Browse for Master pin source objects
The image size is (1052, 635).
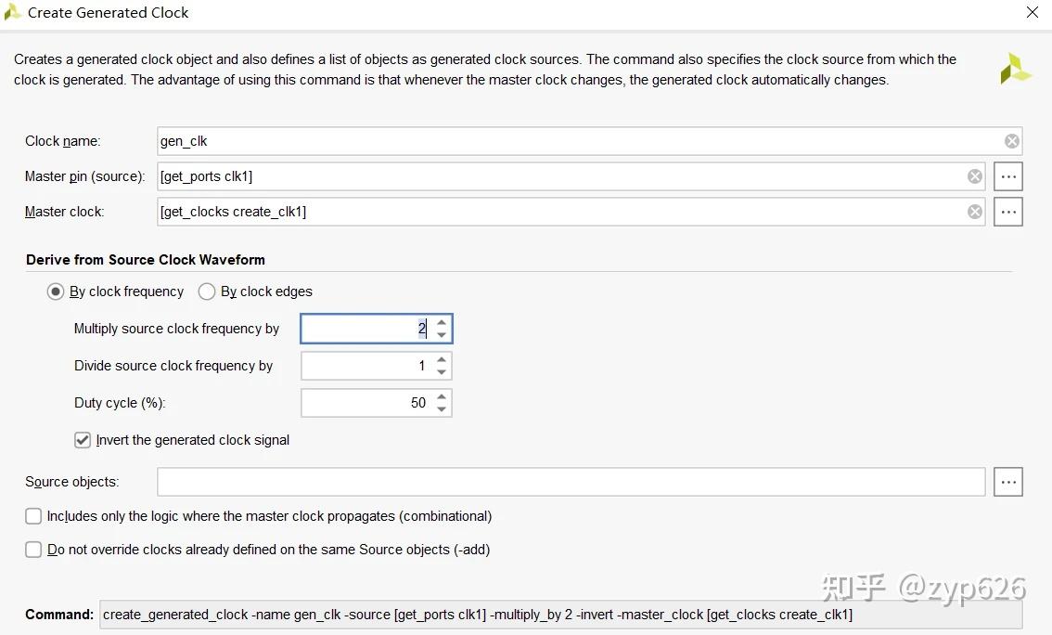coord(1008,176)
